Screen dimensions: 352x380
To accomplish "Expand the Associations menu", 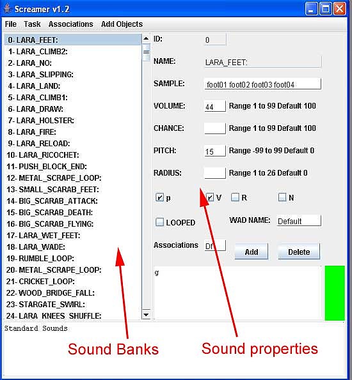I will point(70,24).
